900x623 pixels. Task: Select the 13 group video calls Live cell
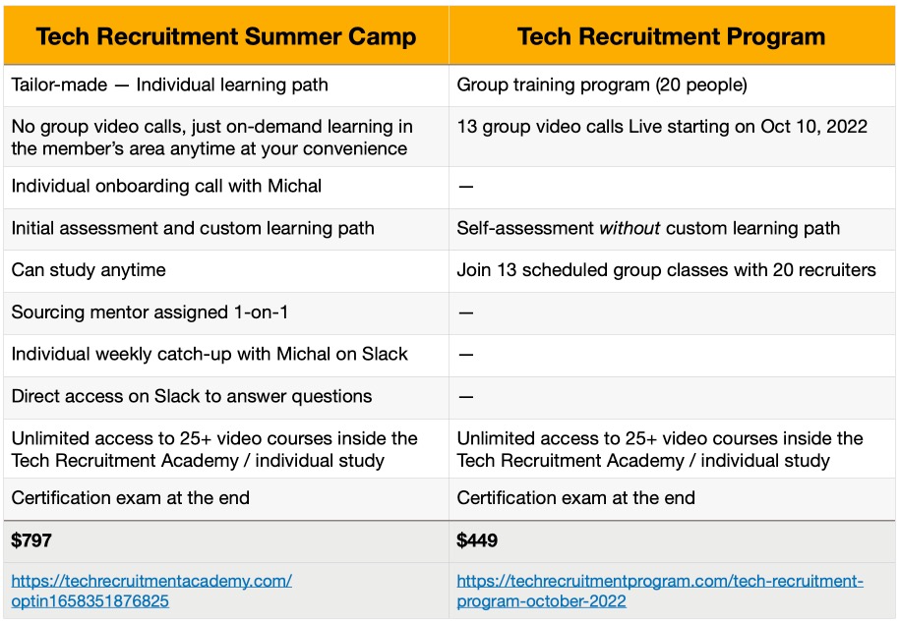pos(672,137)
